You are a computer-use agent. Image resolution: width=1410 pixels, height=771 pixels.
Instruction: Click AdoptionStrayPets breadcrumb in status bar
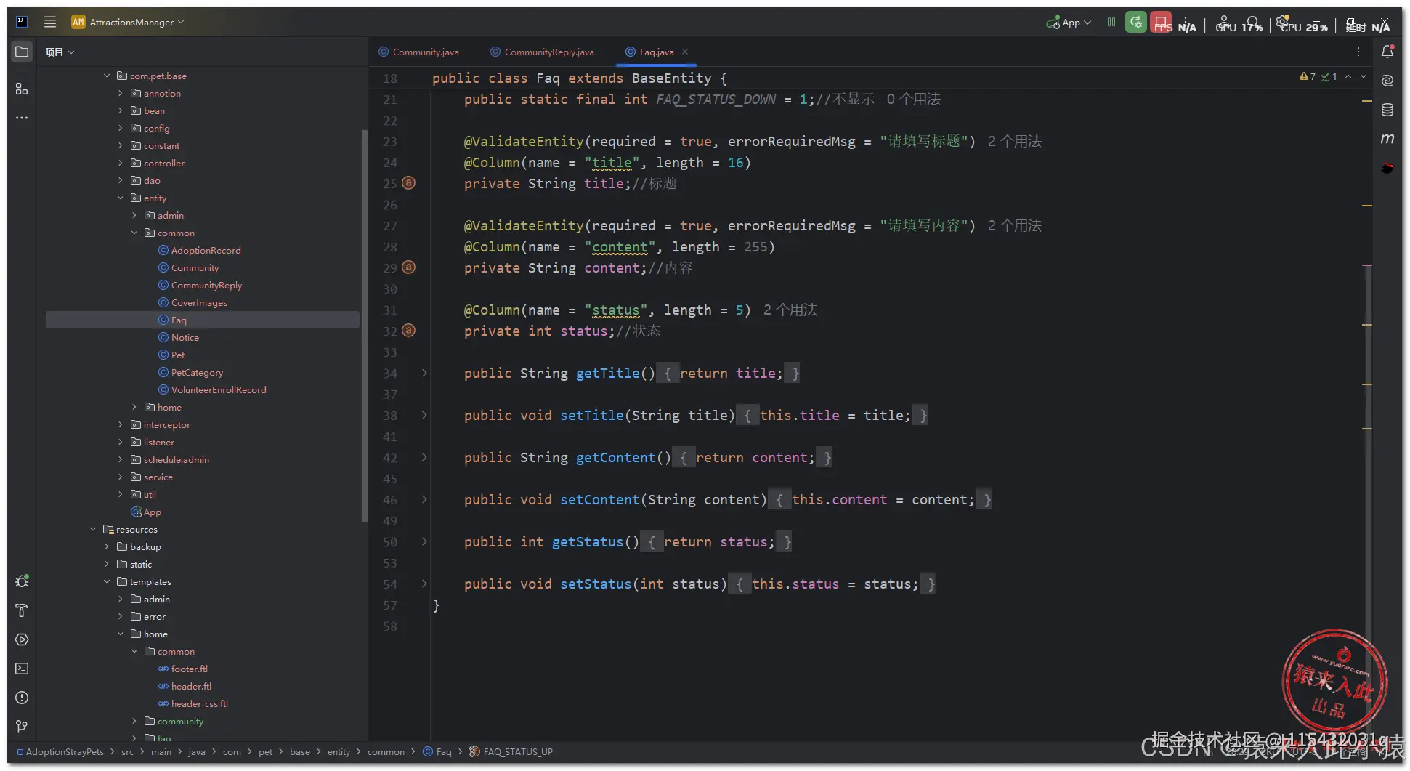click(65, 751)
